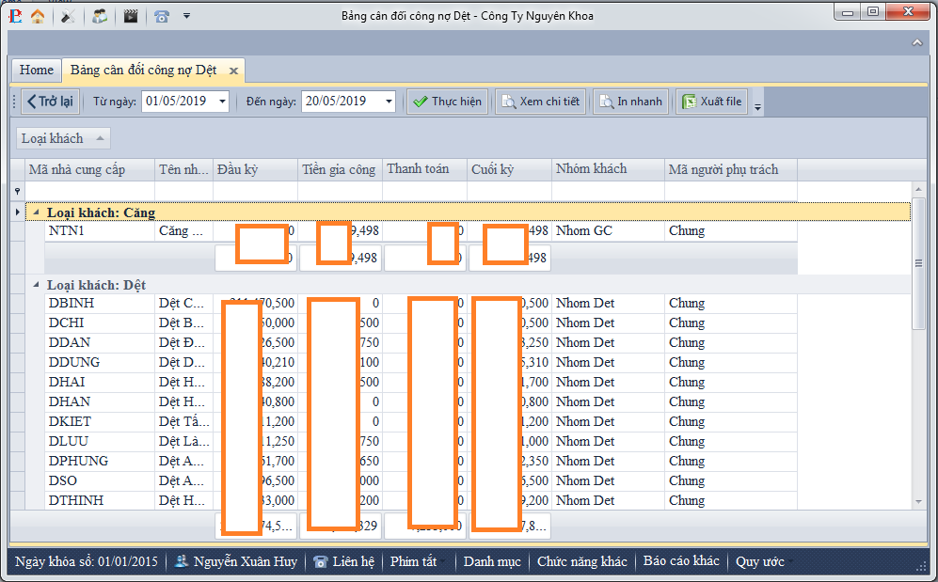This screenshot has height=582, width=938.
Task: Sort by Tiền gia công column header
Action: click(x=340, y=169)
